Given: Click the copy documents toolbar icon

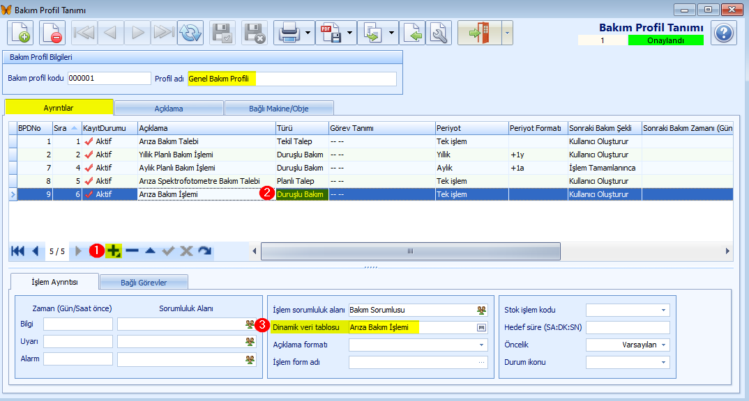Looking at the screenshot, I should click(x=372, y=33).
